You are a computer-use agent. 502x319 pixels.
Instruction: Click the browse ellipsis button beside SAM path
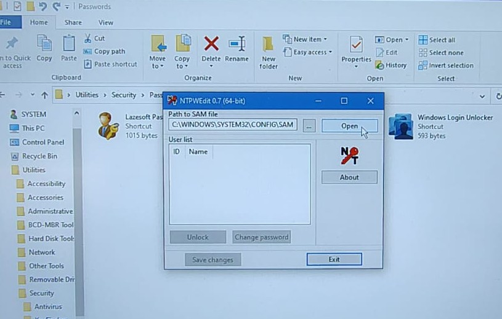point(309,125)
